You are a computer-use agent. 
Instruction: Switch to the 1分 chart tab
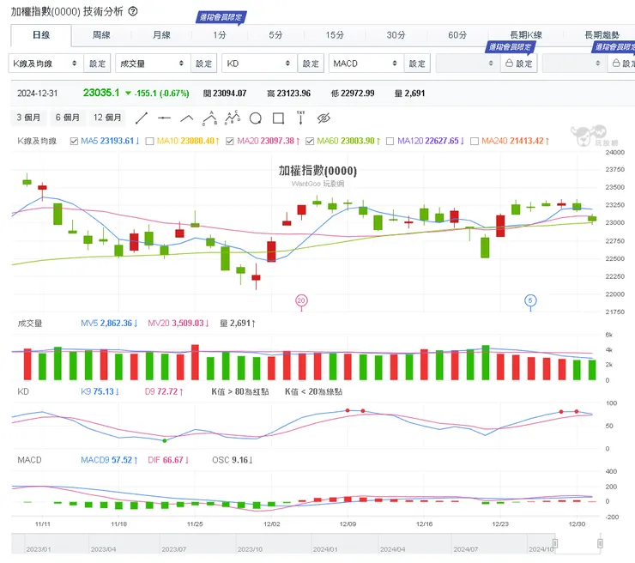[220, 35]
